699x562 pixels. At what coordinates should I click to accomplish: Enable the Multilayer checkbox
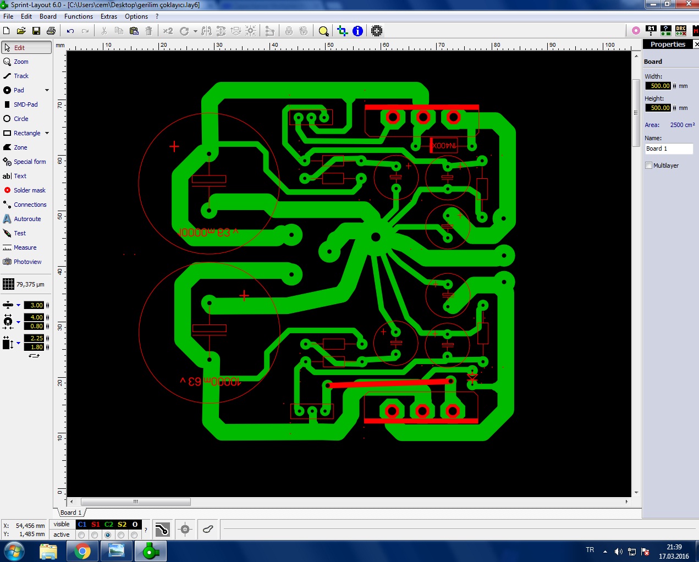pos(649,166)
